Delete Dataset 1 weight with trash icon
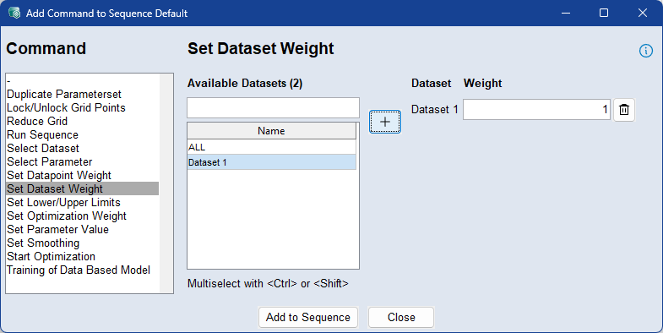This screenshot has width=663, height=333. point(623,110)
